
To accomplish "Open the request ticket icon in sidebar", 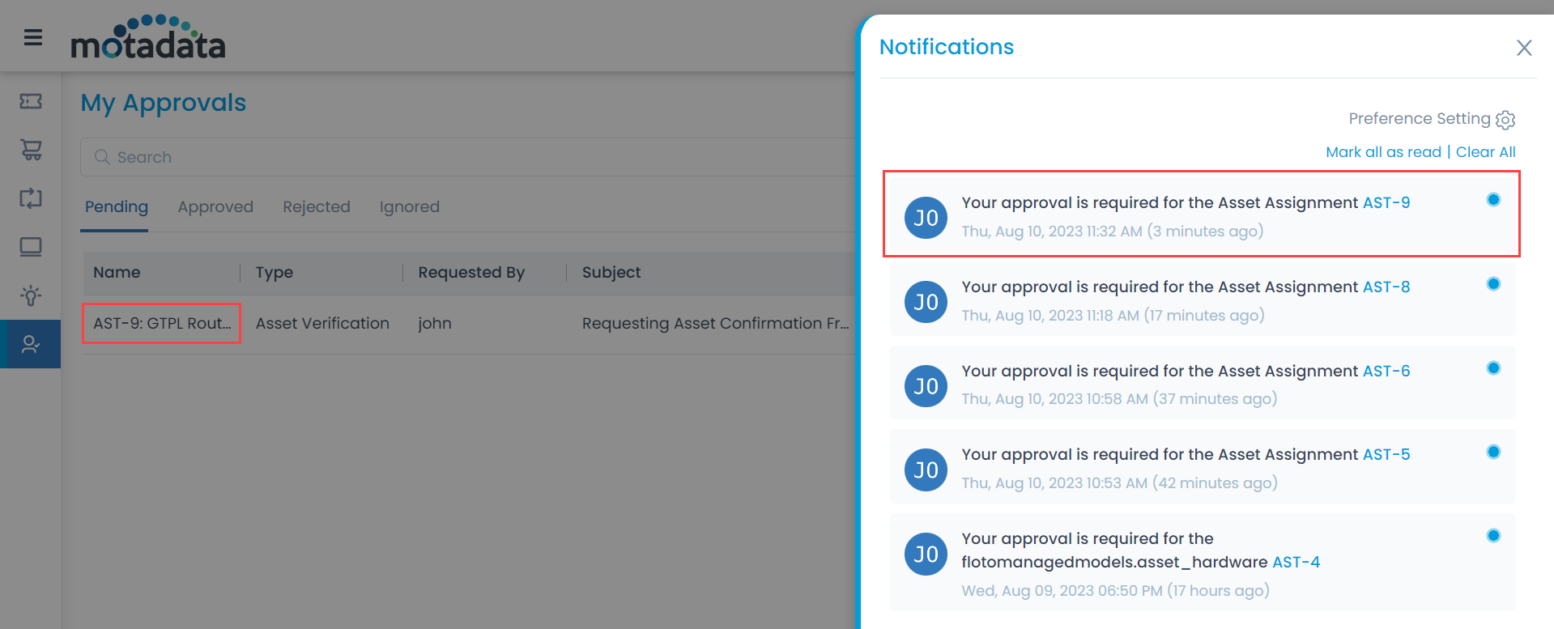I will pyautogui.click(x=30, y=101).
